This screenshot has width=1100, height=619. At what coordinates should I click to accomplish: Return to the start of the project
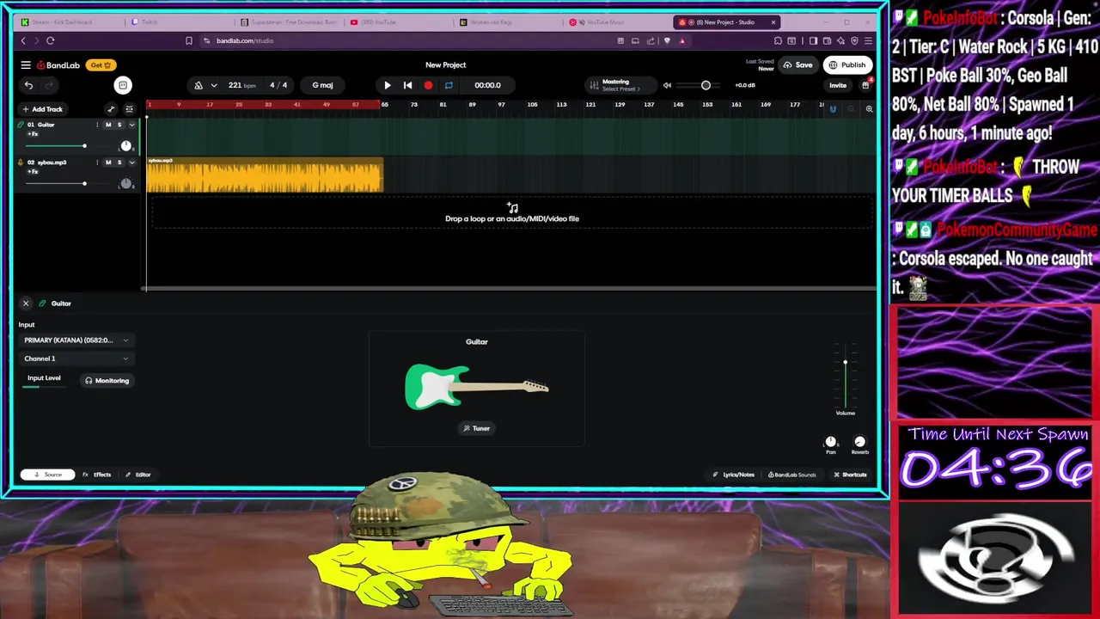(407, 85)
